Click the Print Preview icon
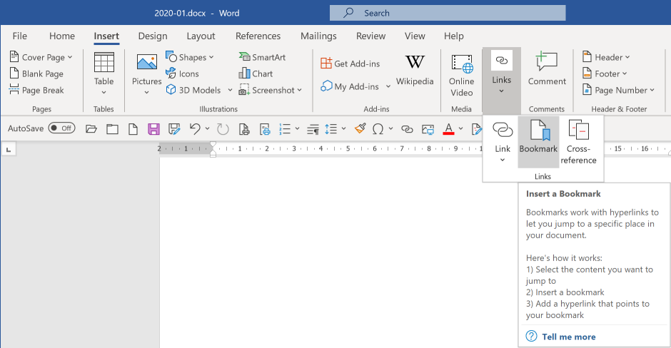This screenshot has width=671, height=348. [x=244, y=128]
